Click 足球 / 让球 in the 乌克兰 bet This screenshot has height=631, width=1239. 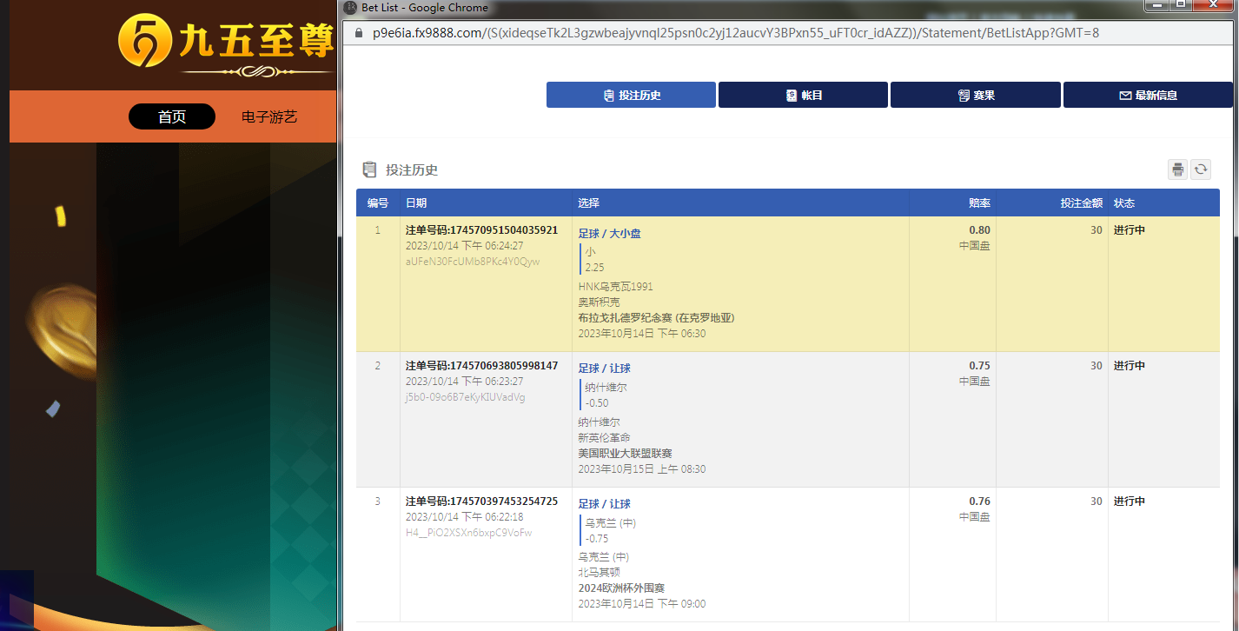click(605, 504)
